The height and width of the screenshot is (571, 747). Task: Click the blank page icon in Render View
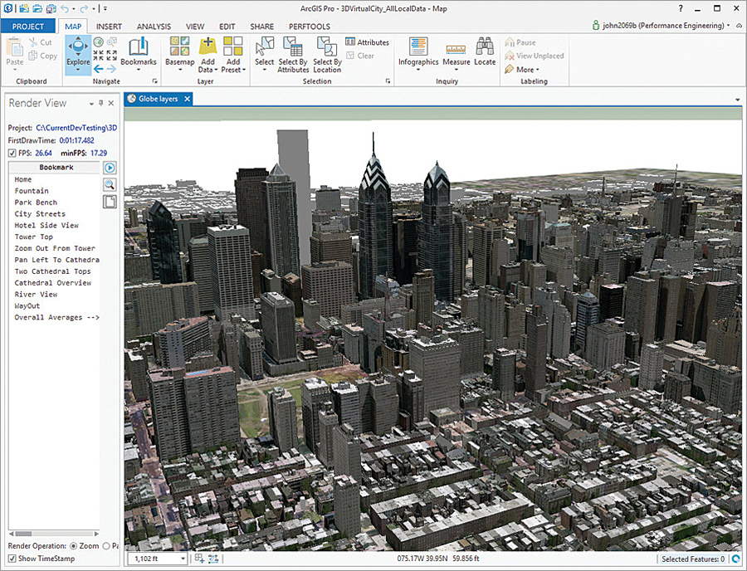(110, 202)
